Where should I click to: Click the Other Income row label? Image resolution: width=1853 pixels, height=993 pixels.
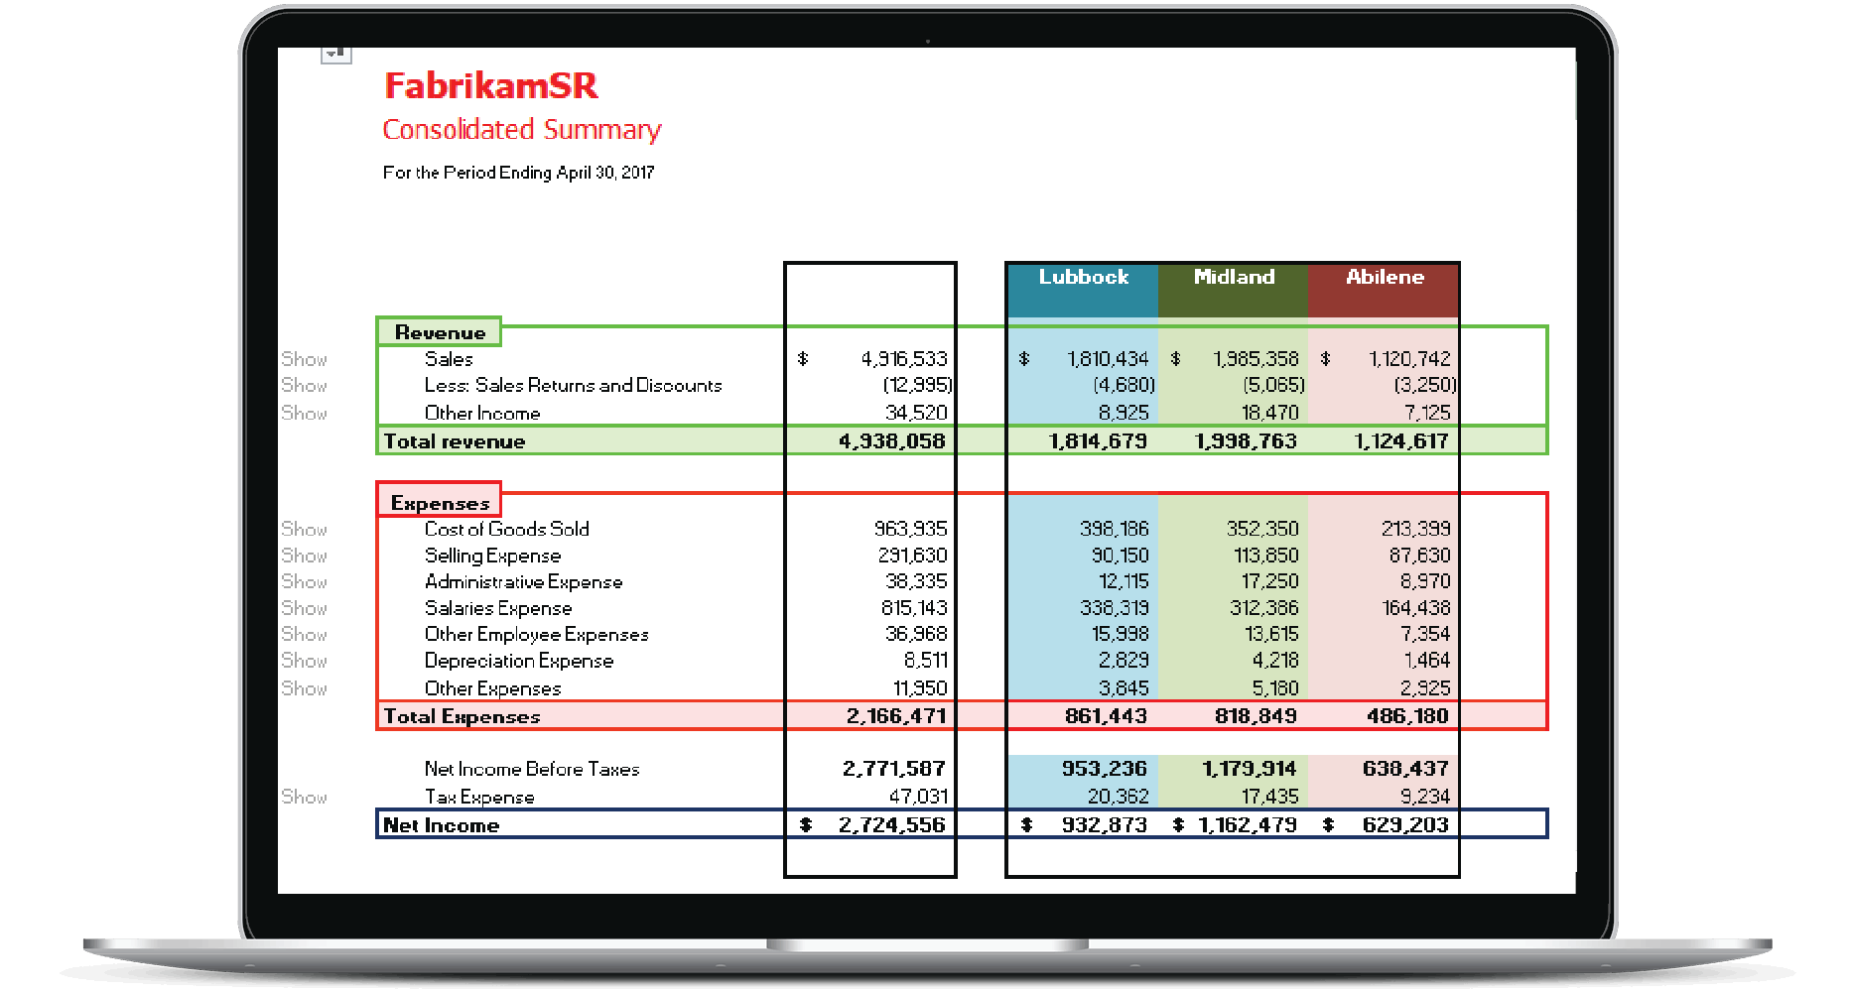tap(482, 413)
